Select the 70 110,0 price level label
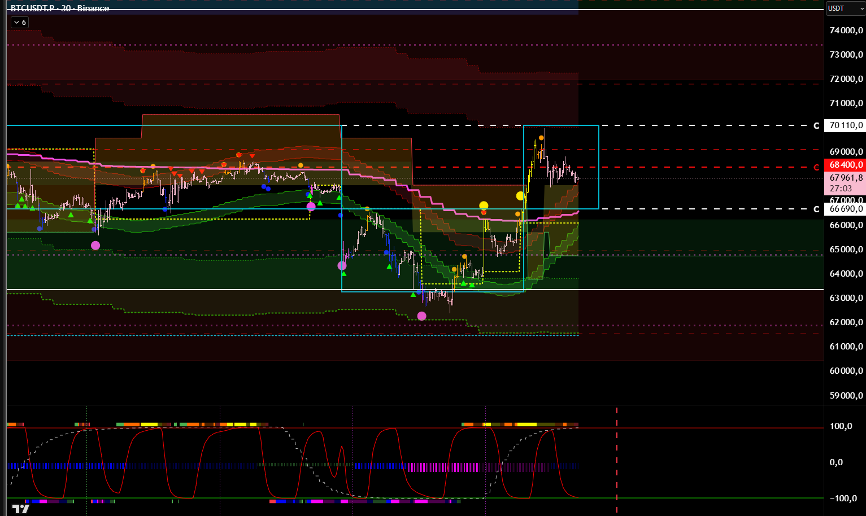Screen dimensions: 866x516 click(x=846, y=125)
